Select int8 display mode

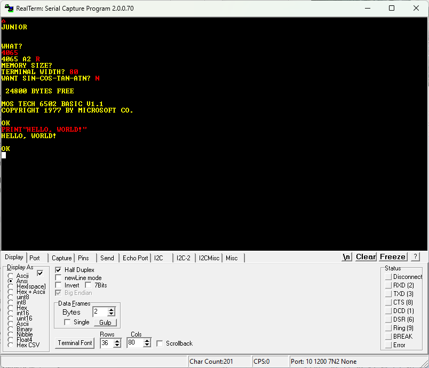click(x=10, y=302)
